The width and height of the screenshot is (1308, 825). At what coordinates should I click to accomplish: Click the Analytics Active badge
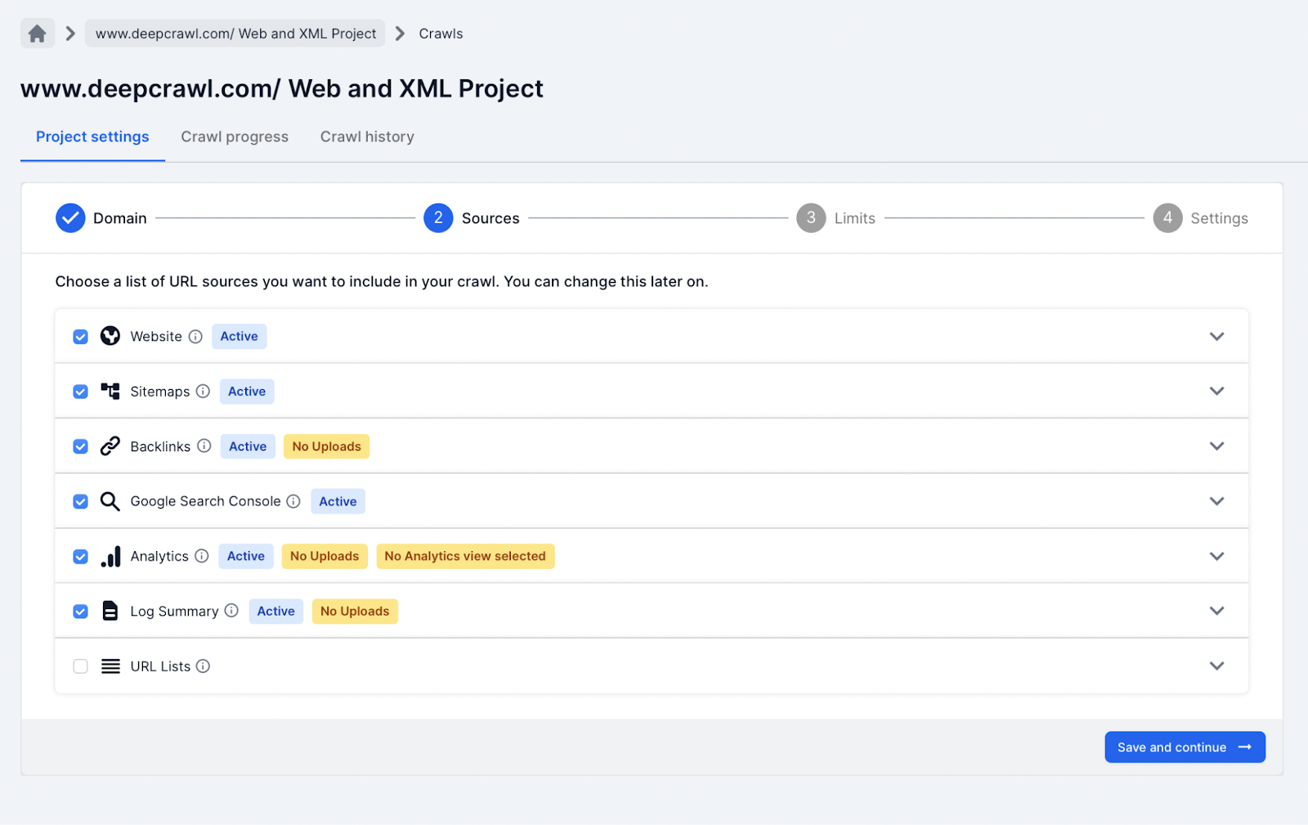(x=246, y=556)
